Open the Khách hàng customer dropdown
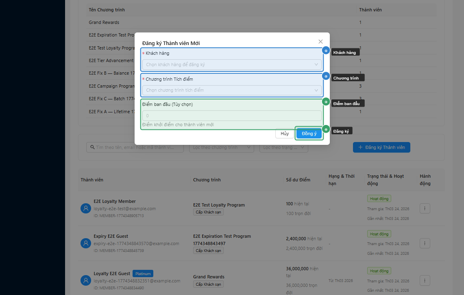 click(x=232, y=65)
